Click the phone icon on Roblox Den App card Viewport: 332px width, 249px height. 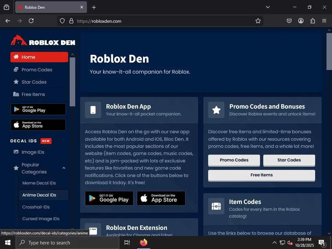coord(93,110)
